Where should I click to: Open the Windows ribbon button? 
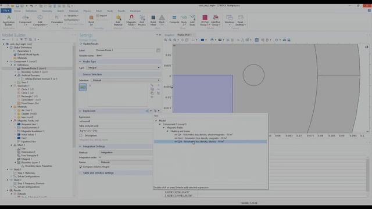click(230, 20)
